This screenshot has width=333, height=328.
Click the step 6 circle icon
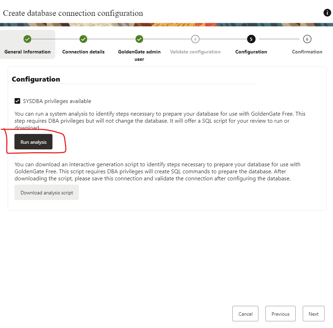[x=307, y=39]
